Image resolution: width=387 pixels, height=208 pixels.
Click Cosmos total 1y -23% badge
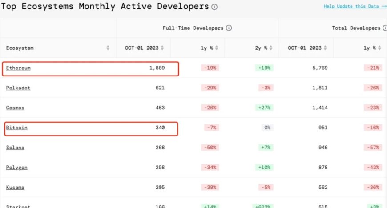click(x=373, y=108)
